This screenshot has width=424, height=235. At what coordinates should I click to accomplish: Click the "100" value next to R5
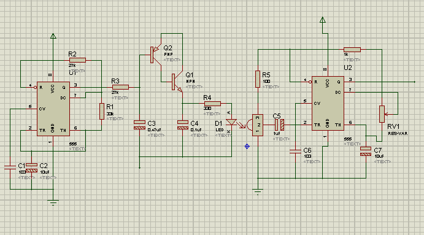click(x=266, y=81)
